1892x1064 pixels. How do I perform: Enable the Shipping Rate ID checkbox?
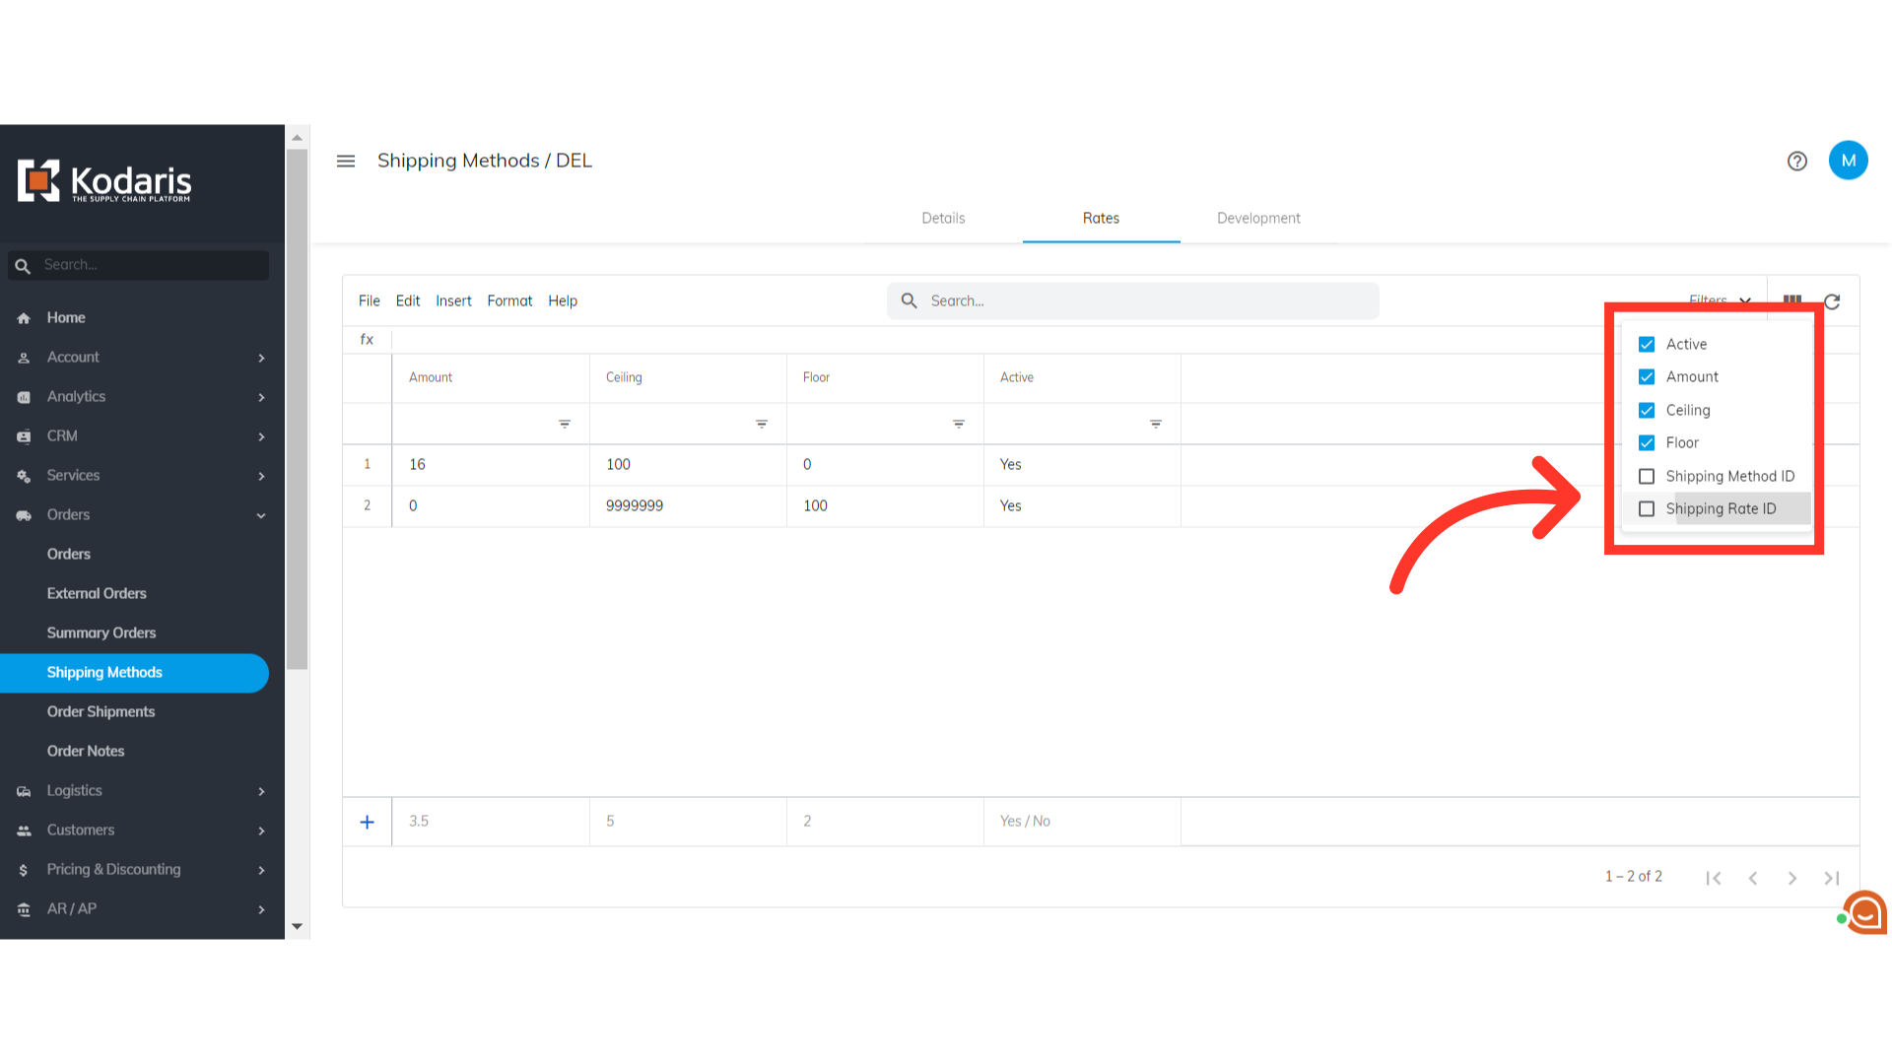tap(1647, 509)
